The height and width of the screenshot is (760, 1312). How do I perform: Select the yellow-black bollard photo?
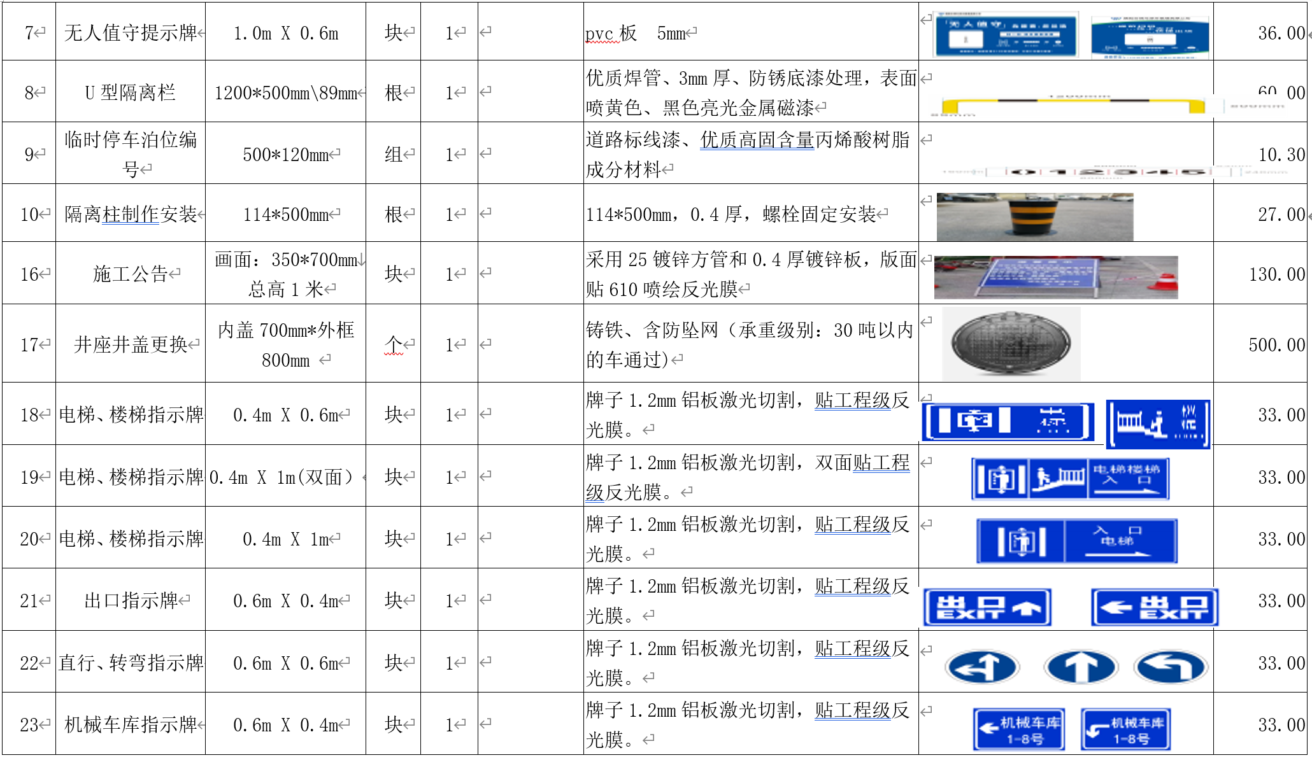click(1034, 217)
